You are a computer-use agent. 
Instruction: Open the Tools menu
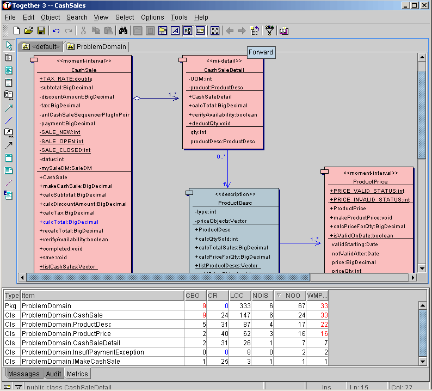pyautogui.click(x=178, y=17)
